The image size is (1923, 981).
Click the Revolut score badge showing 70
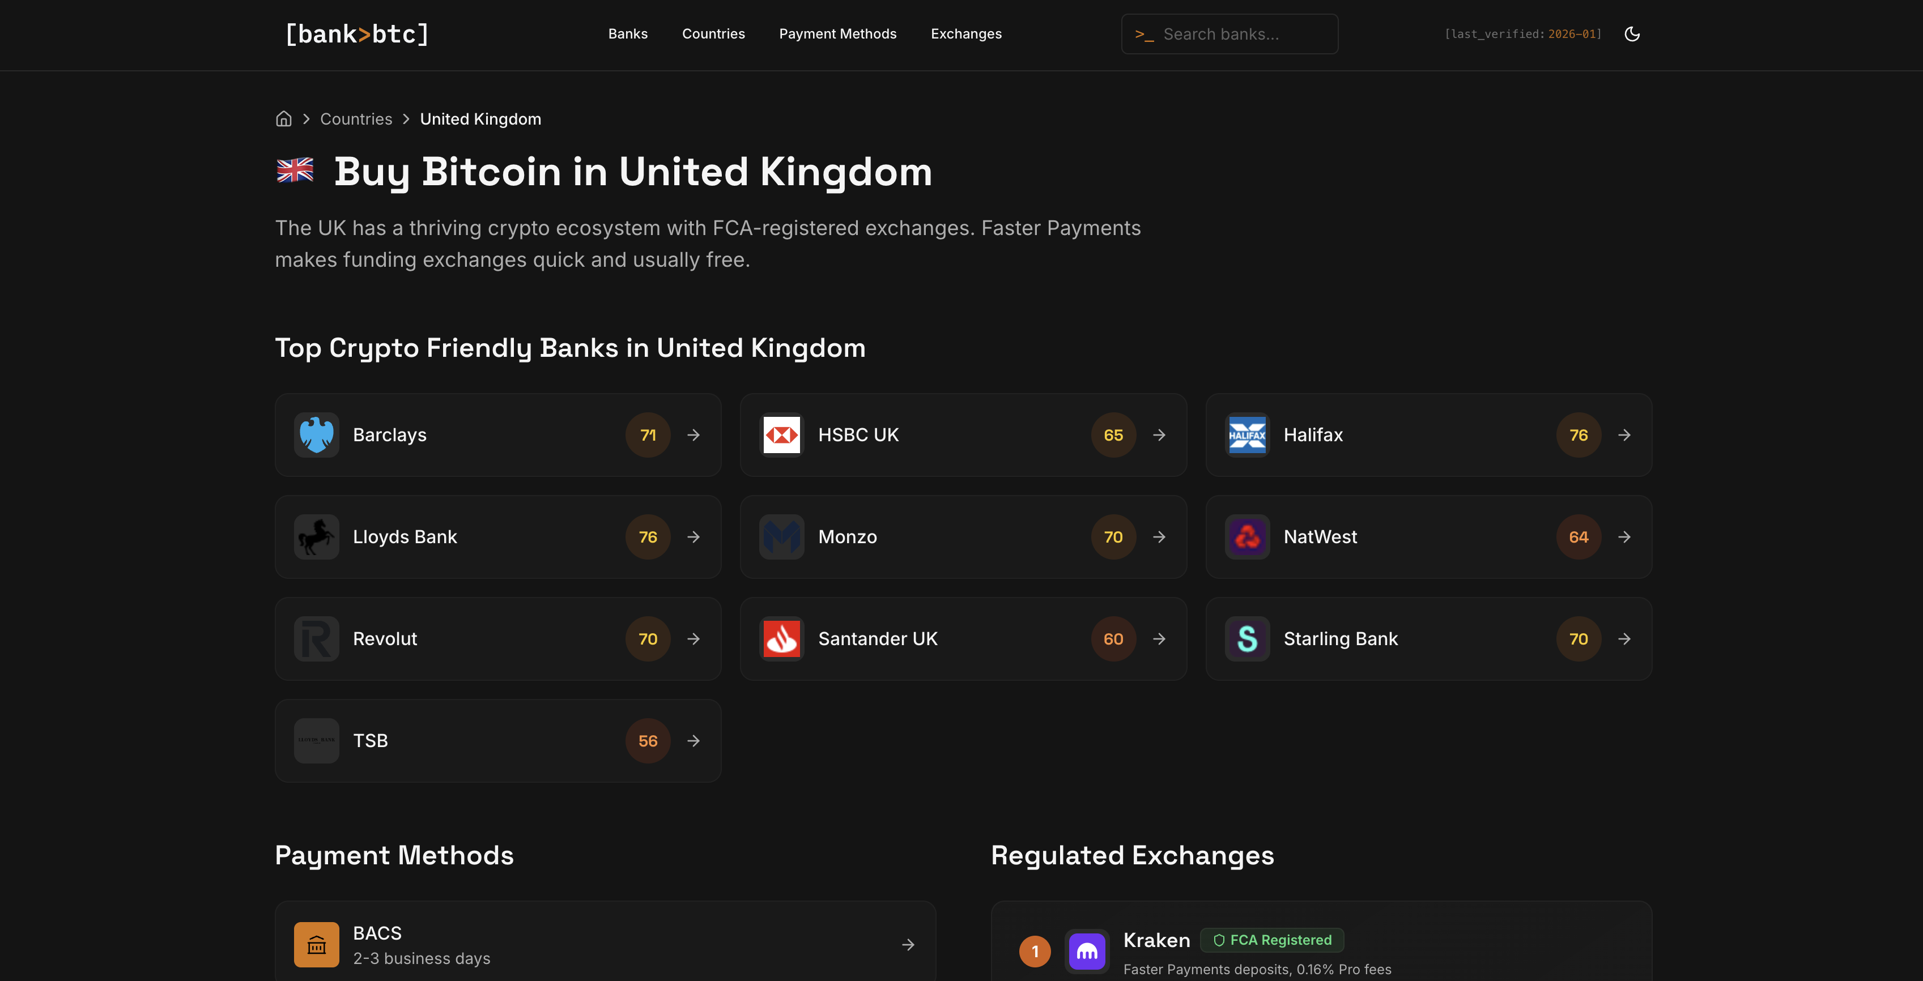(x=648, y=638)
